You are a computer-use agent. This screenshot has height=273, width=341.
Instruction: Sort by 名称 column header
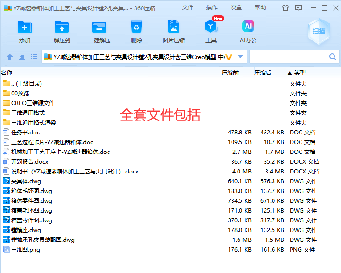point(7,73)
